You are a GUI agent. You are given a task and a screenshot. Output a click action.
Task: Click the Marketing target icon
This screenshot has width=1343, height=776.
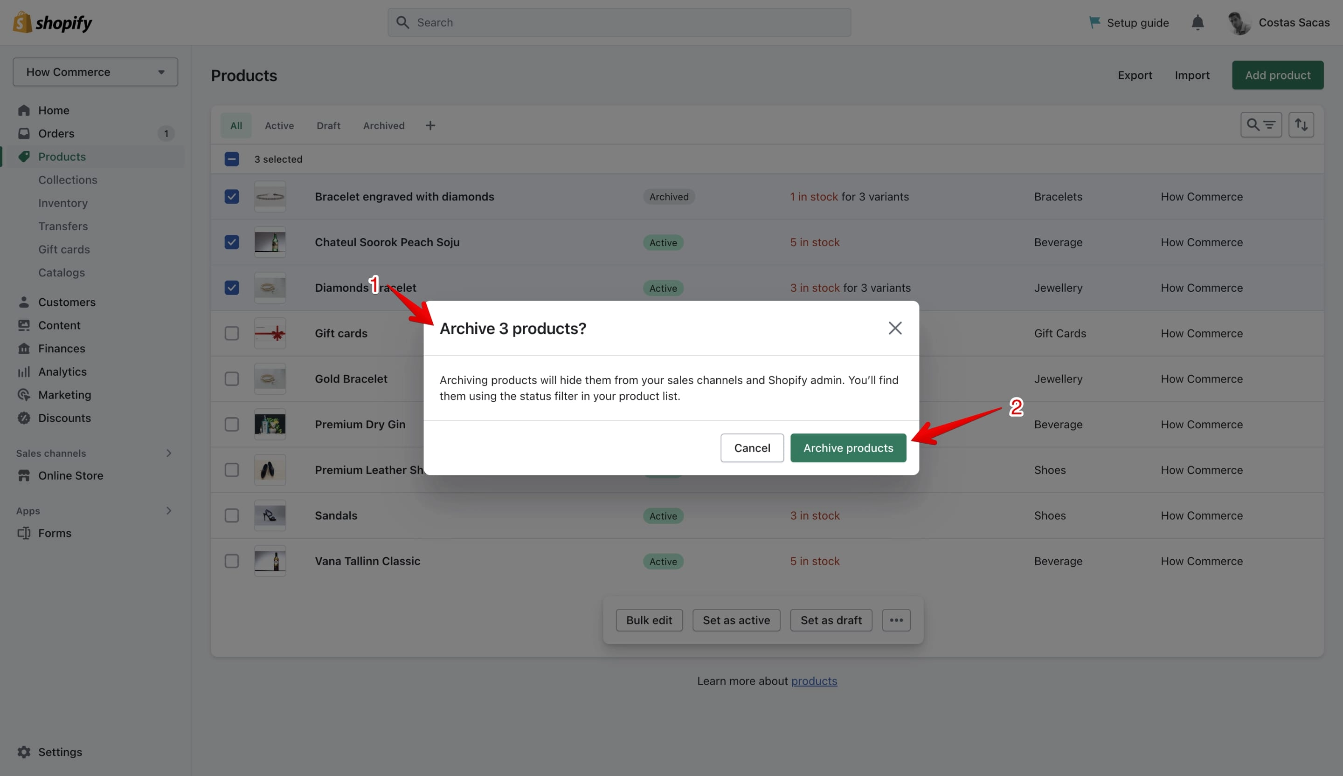24,395
